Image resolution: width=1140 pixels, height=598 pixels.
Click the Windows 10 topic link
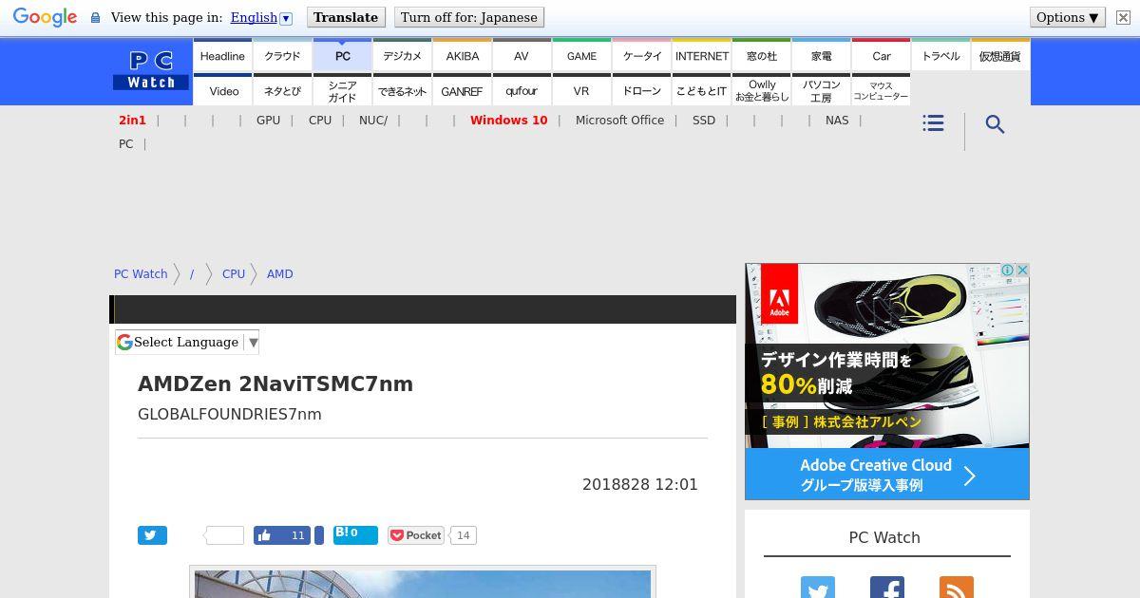[x=508, y=121]
